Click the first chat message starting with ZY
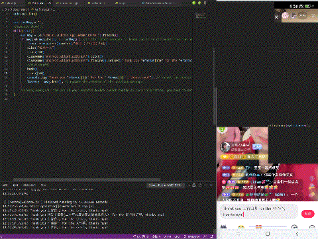Image resolution: width=318 pixels, height=239 pixels. pyautogui.click(x=250, y=168)
